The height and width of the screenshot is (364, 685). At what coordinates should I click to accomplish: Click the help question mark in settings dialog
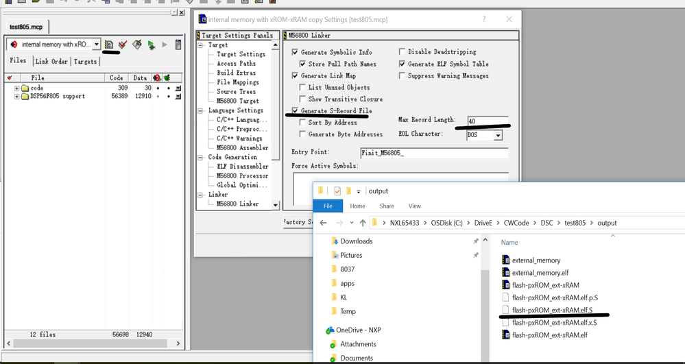(484, 19)
